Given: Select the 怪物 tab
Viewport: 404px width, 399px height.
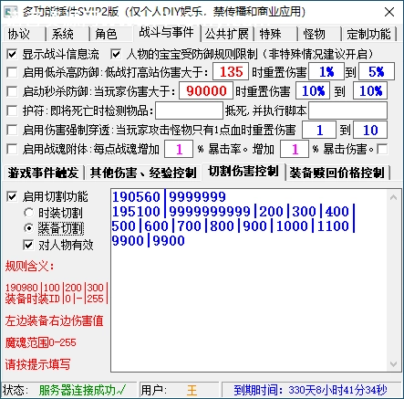Looking at the screenshot, I should (320, 34).
